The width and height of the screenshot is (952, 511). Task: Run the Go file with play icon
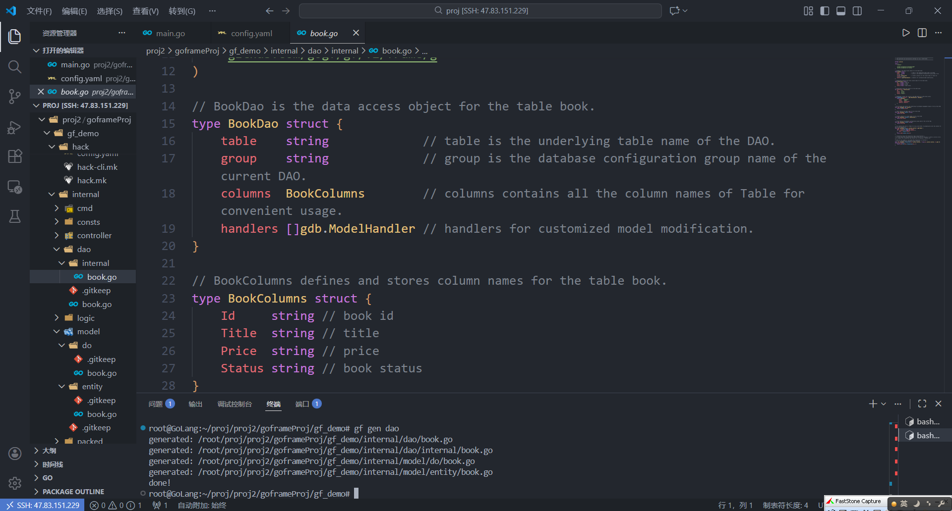[x=906, y=33]
